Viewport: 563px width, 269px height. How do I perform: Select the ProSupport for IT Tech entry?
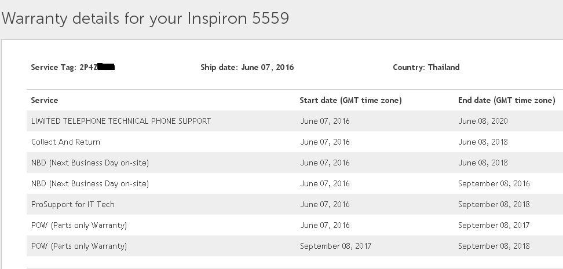[x=73, y=204]
